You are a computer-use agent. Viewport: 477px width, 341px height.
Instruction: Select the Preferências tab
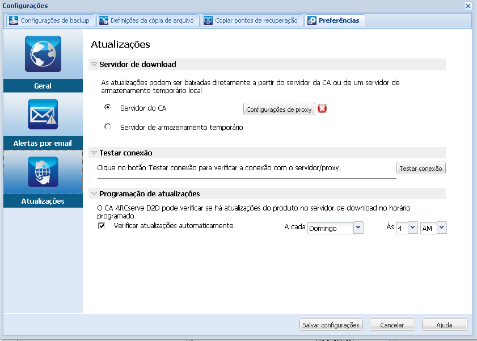(335, 20)
